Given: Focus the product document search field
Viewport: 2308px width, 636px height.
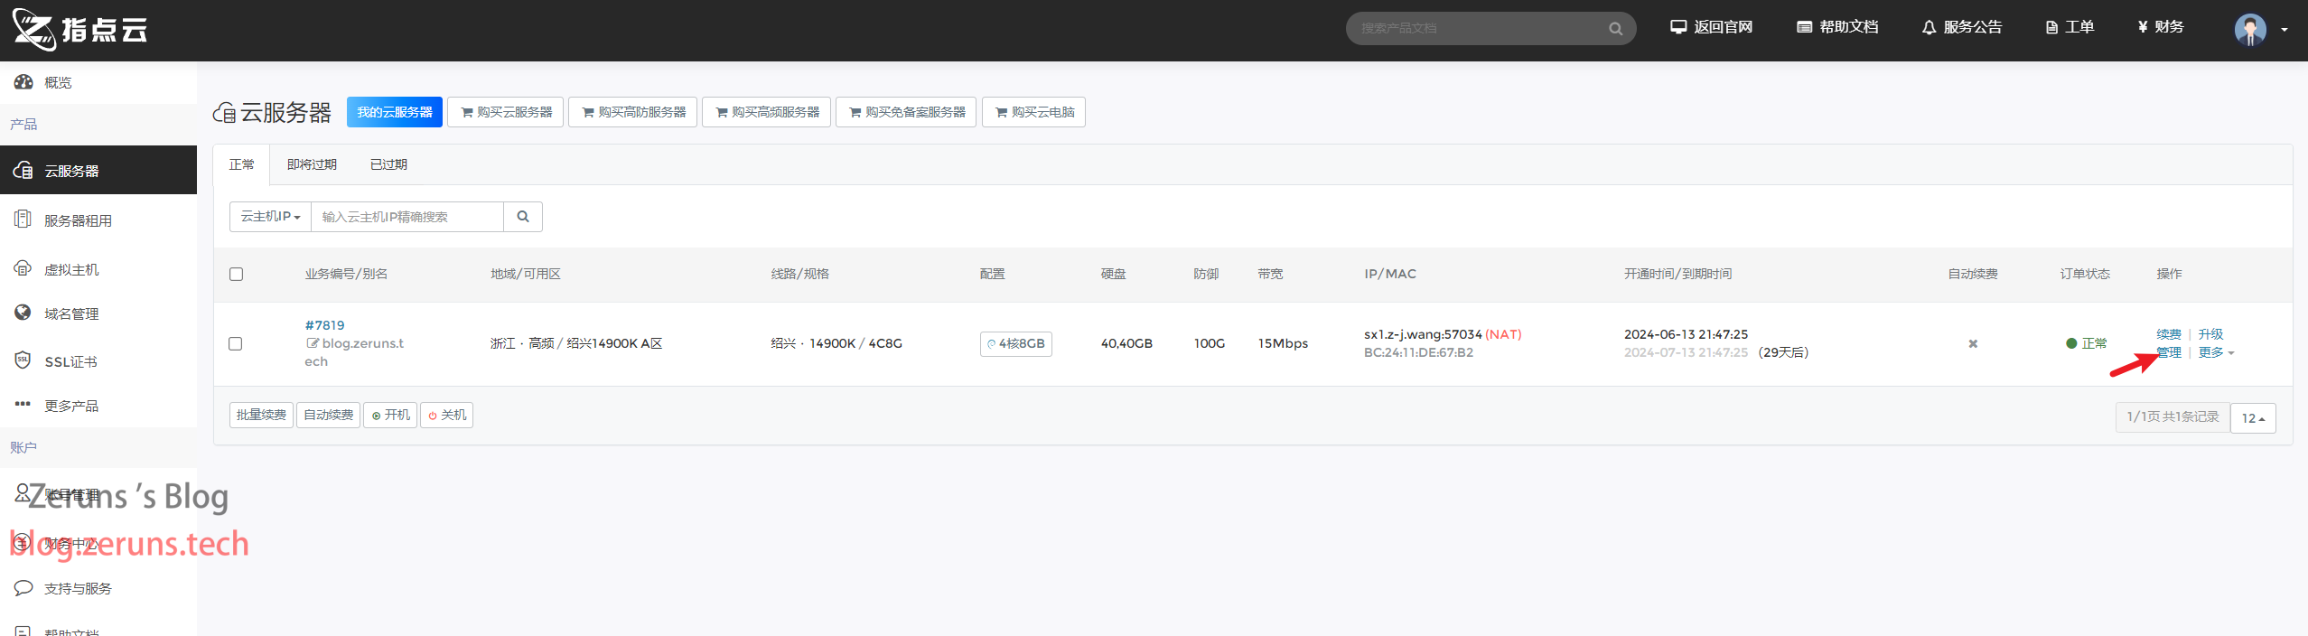Looking at the screenshot, I should (x=1481, y=29).
